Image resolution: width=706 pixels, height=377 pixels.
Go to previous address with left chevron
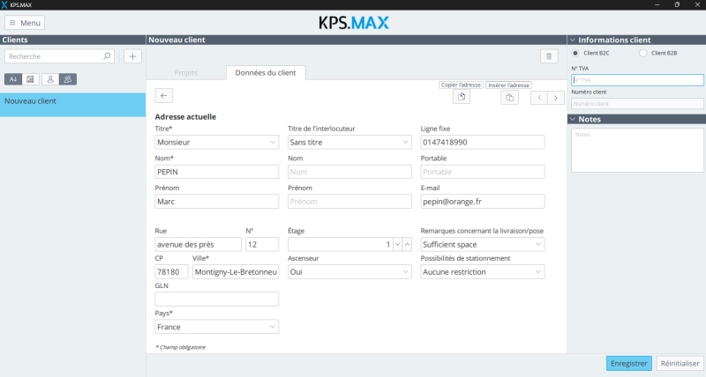click(539, 98)
